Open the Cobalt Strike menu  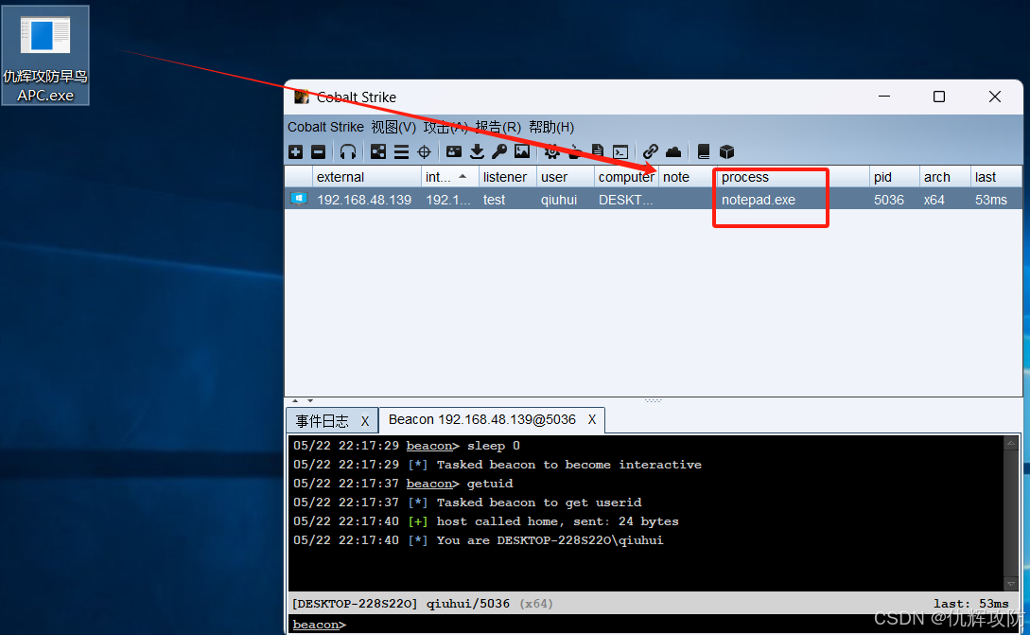pos(325,127)
